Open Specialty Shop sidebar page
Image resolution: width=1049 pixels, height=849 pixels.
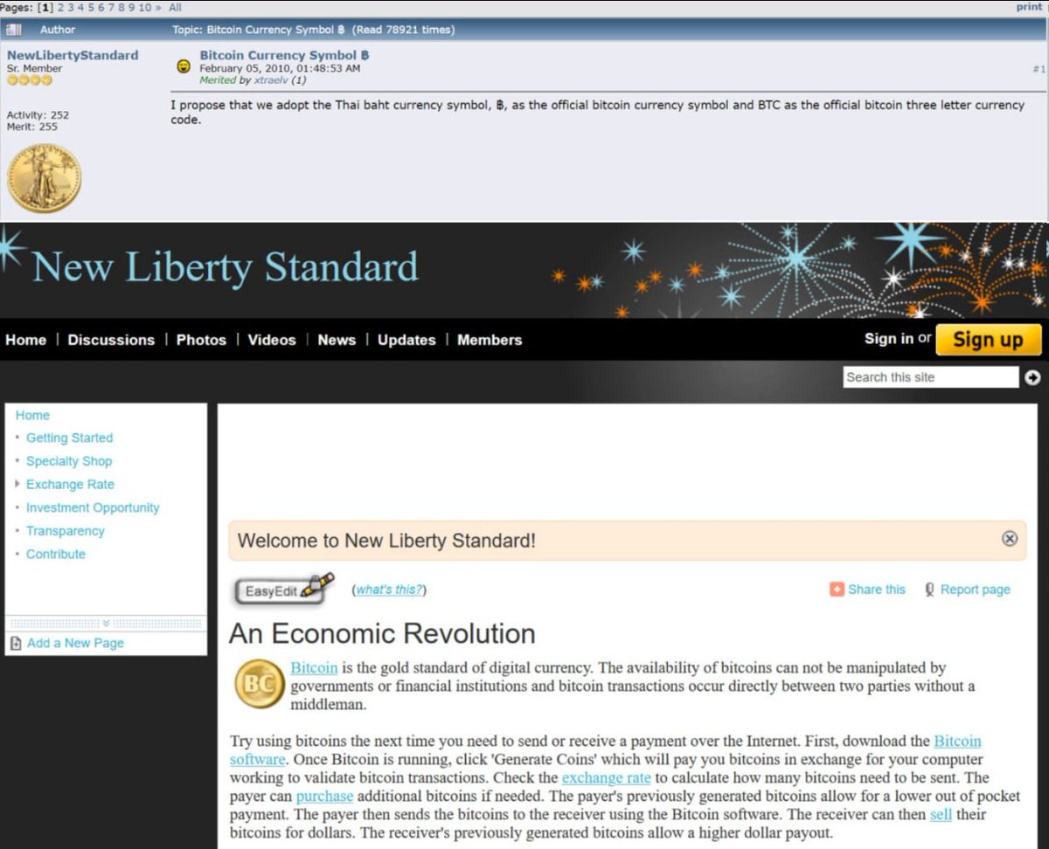coord(69,461)
